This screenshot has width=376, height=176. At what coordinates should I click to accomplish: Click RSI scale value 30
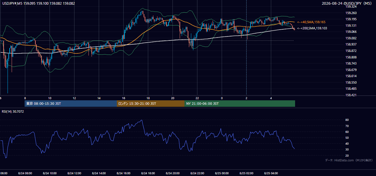point(347,150)
